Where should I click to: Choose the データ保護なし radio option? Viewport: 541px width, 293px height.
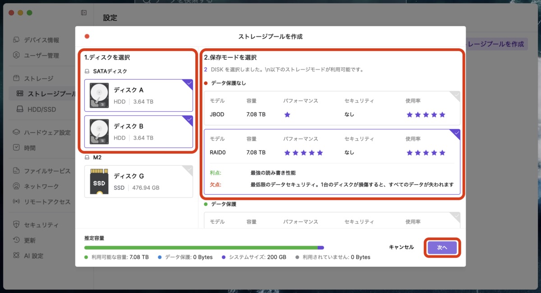pos(206,83)
